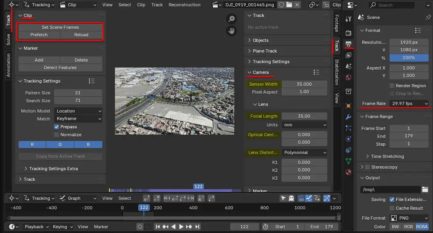The height and width of the screenshot is (233, 433).
Task: Select the pan hand tool in viewport
Action: 232,30
